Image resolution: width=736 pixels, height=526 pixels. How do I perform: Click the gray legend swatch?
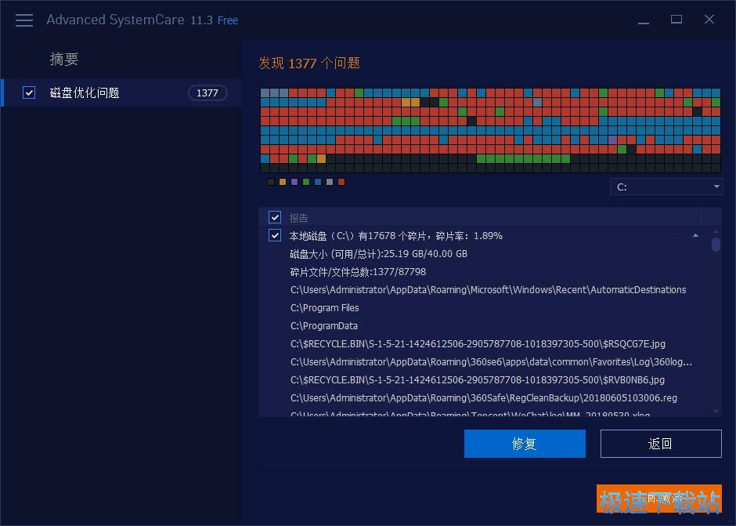point(330,182)
